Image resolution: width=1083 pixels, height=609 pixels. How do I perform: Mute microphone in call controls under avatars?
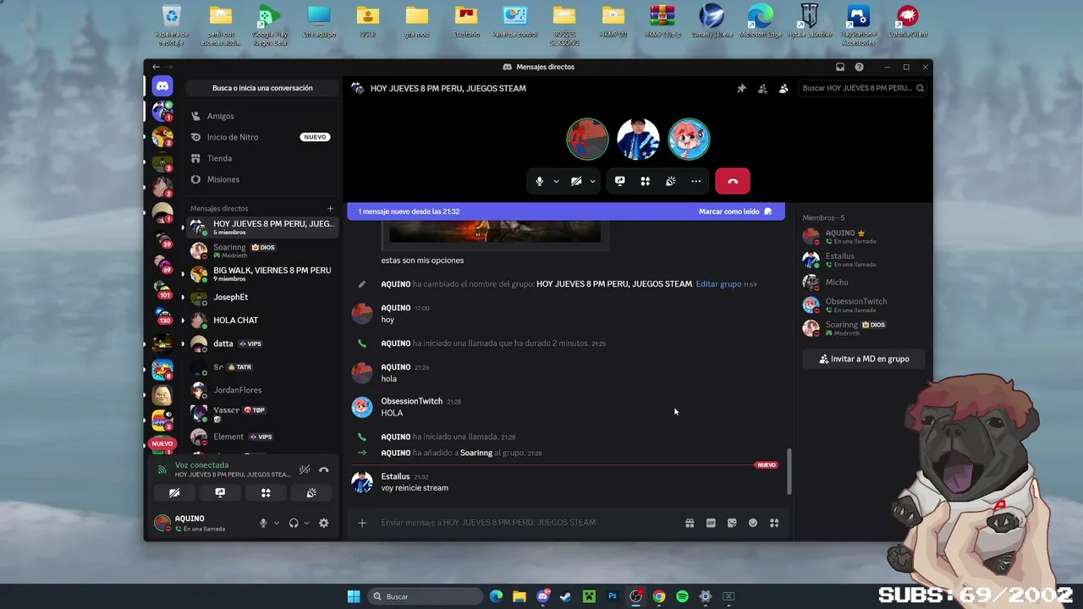[539, 181]
